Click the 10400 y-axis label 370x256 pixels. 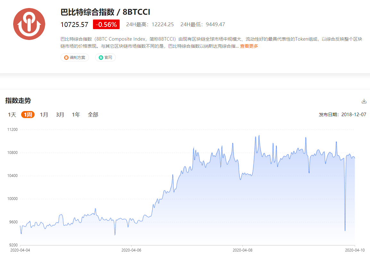point(13,176)
